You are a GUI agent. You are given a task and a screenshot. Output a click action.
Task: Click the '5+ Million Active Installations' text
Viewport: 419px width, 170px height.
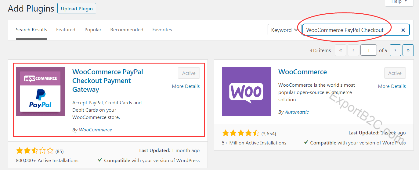point(254,143)
